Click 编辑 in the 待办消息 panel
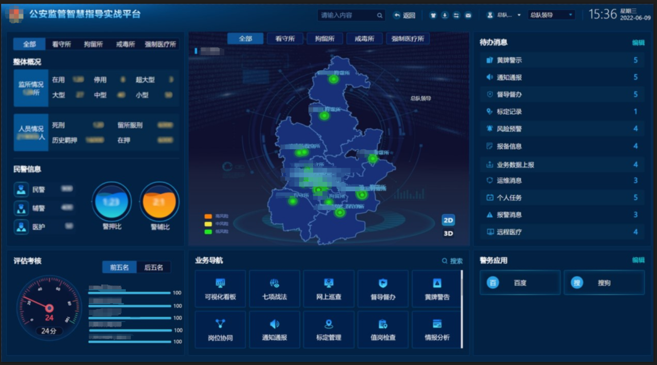Screen dimensions: 657x365 point(638,43)
